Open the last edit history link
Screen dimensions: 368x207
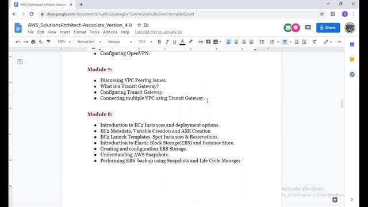(x=158, y=32)
